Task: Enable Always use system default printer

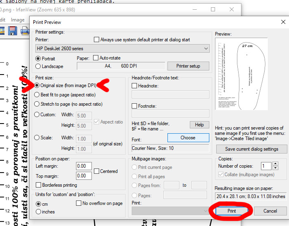Action: coord(96,40)
